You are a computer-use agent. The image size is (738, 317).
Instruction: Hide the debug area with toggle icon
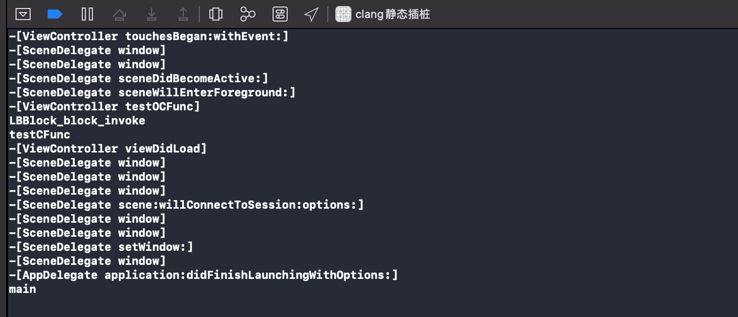click(23, 14)
